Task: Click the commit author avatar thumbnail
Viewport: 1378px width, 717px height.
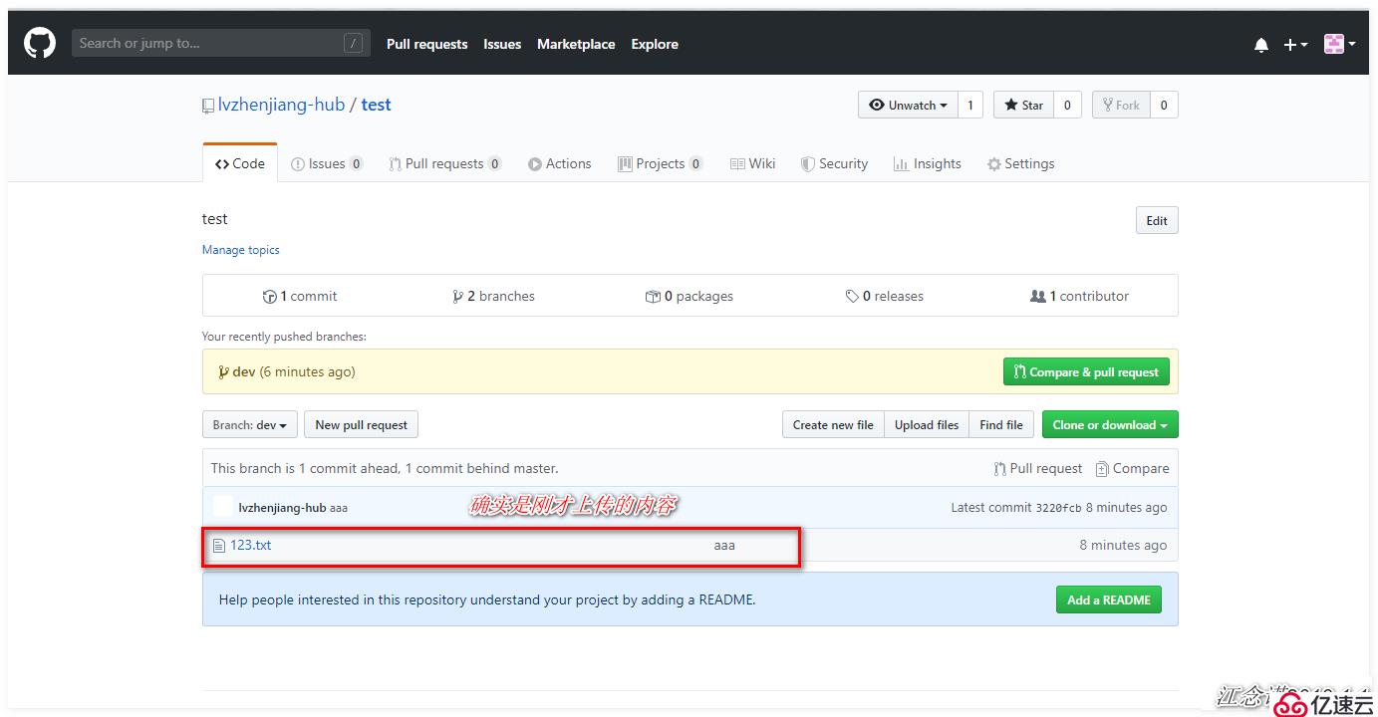Action: (x=223, y=507)
